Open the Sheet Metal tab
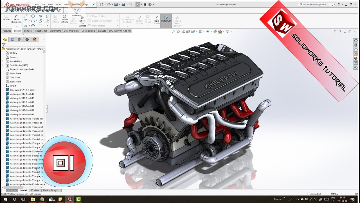This screenshot has height=203, width=360. 41,31
